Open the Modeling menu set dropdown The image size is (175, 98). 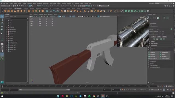5,6
